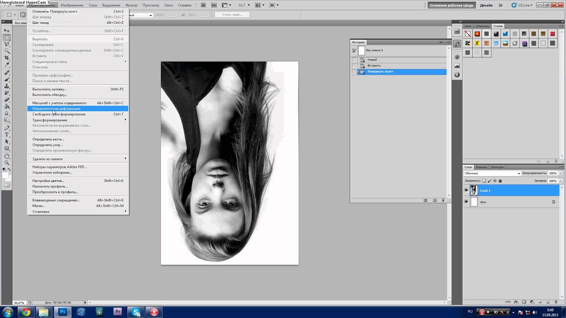Select the Crop tool
Screen dimensions: 566x318
[x=7, y=58]
